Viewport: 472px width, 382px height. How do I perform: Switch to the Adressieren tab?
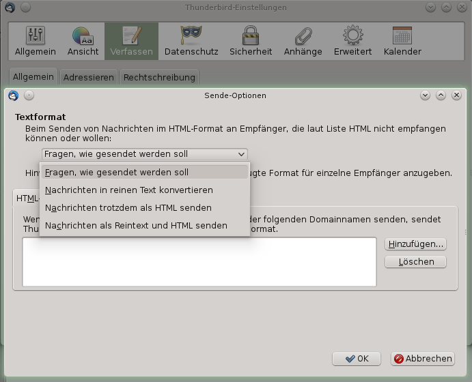pyautogui.click(x=89, y=78)
